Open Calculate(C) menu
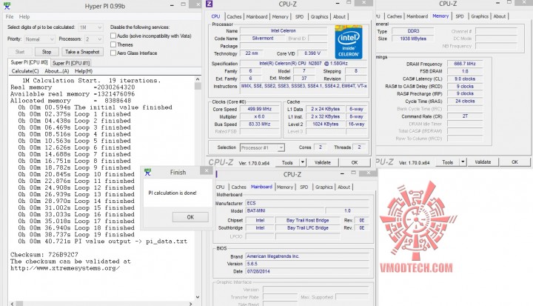Viewport: 533px width, 306px height. [x=25, y=71]
